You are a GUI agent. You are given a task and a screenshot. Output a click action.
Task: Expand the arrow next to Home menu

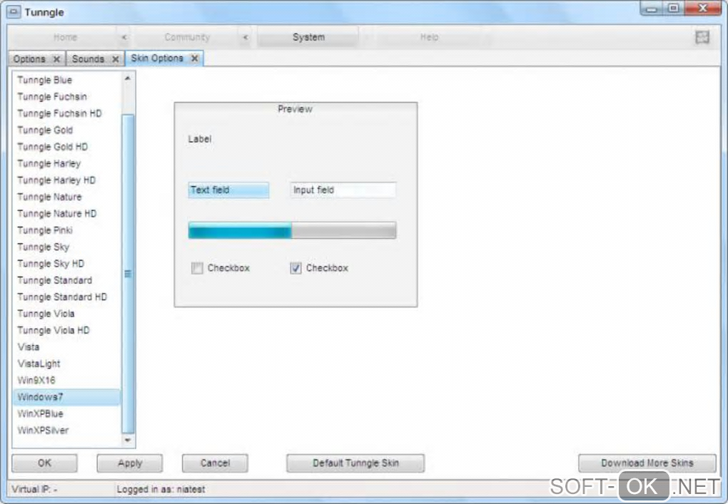pyautogui.click(x=124, y=37)
